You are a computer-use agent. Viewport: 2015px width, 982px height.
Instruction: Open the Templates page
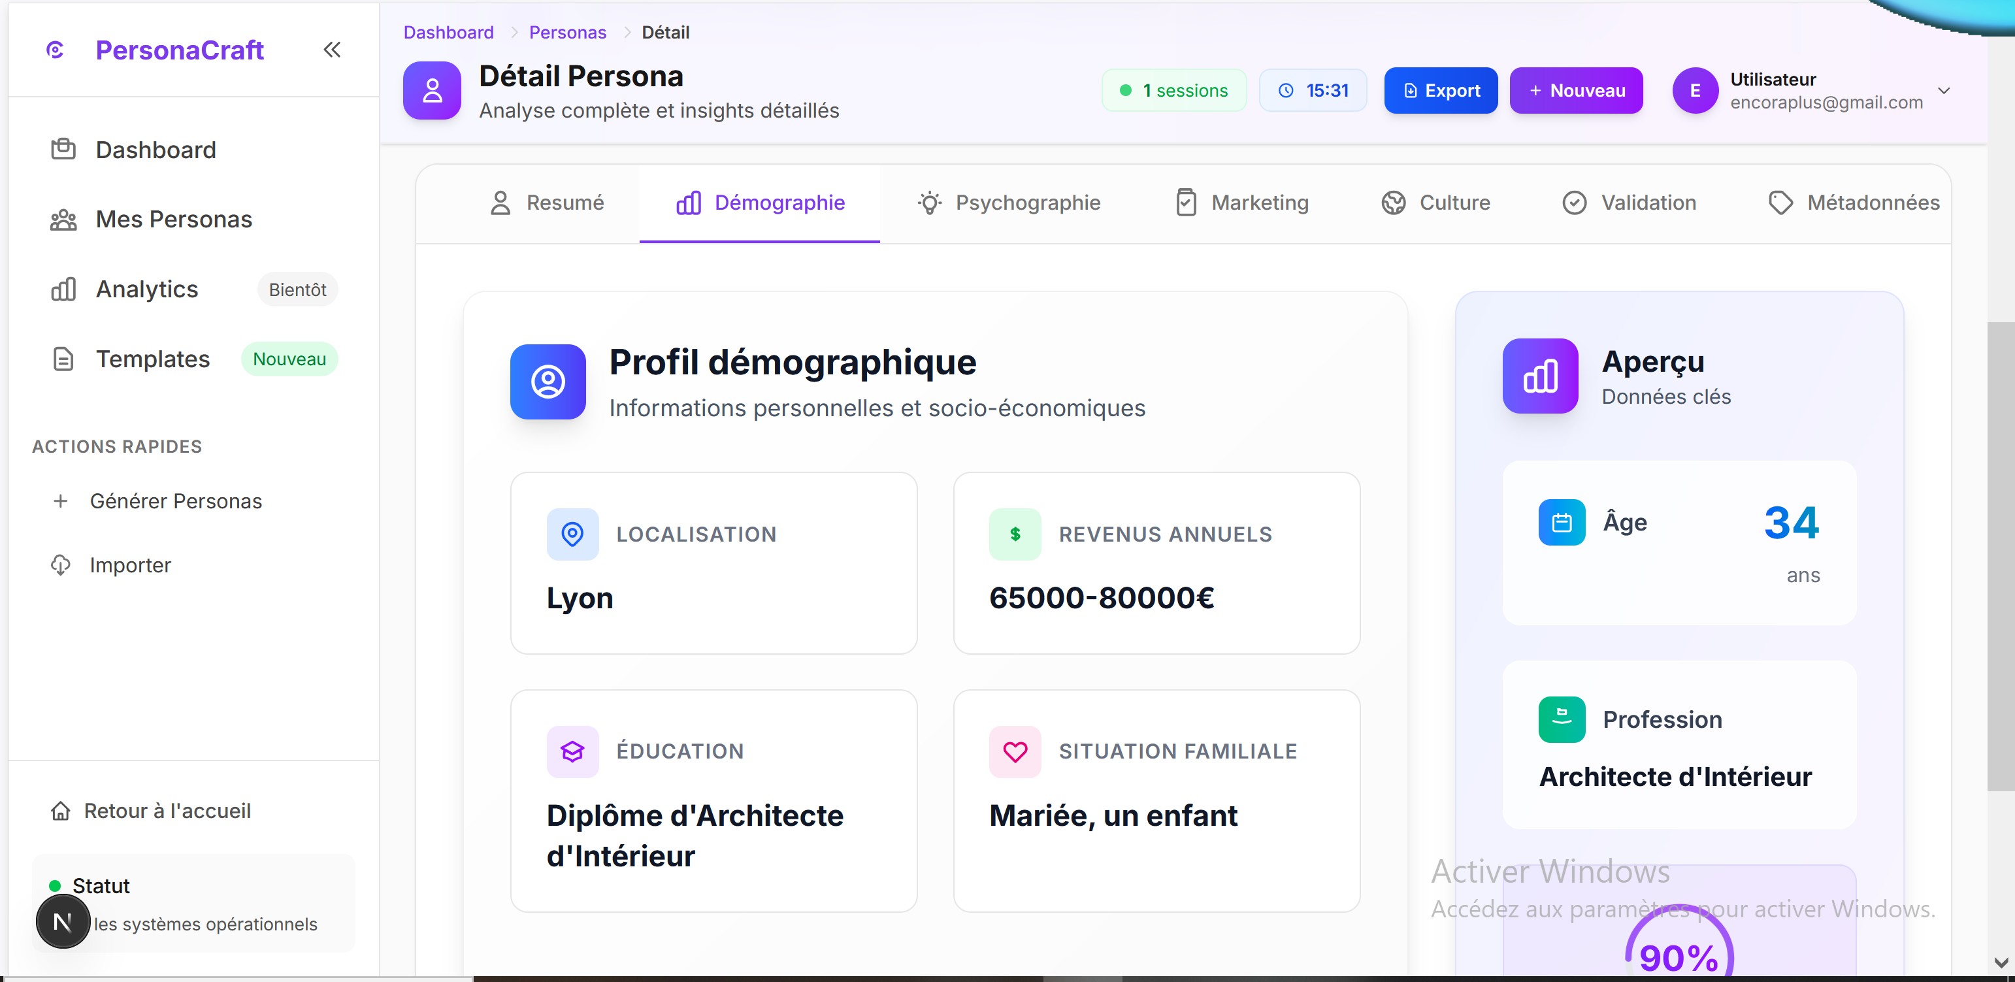click(x=152, y=359)
